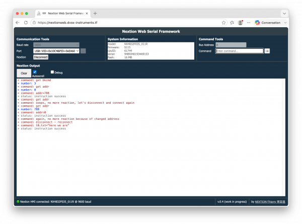Viewport: 302px width, 224px height.
Task: Enable the Debug checkbox
Action: (x=52, y=72)
